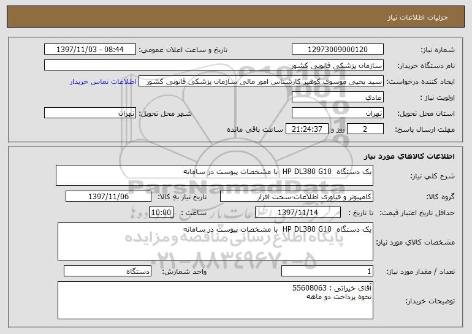This screenshot has height=334, width=472.
Task: Click the label نام دستگاه خریدار
Action: pyautogui.click(x=426, y=66)
